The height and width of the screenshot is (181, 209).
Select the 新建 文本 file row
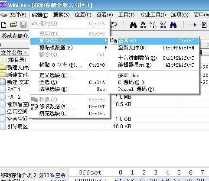point(14,82)
